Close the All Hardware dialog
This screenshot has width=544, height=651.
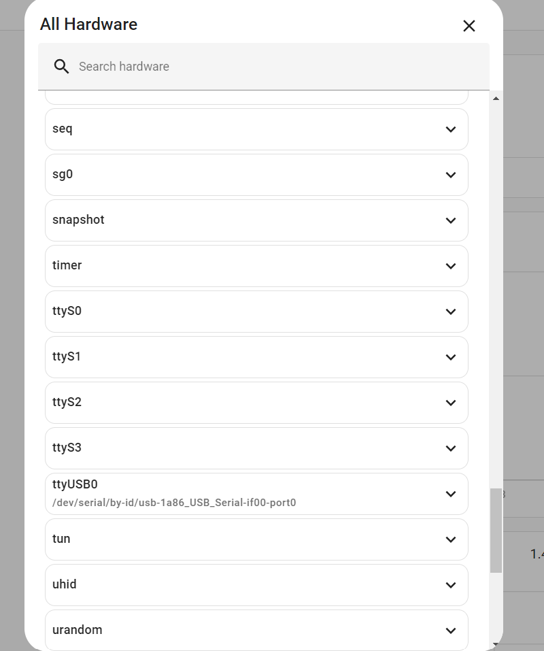[x=469, y=26]
